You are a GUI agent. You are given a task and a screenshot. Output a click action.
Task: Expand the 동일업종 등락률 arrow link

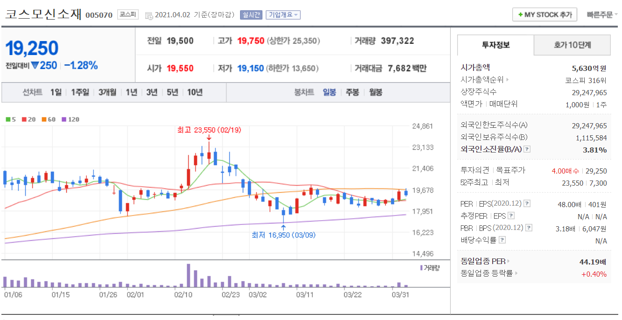[516, 273]
